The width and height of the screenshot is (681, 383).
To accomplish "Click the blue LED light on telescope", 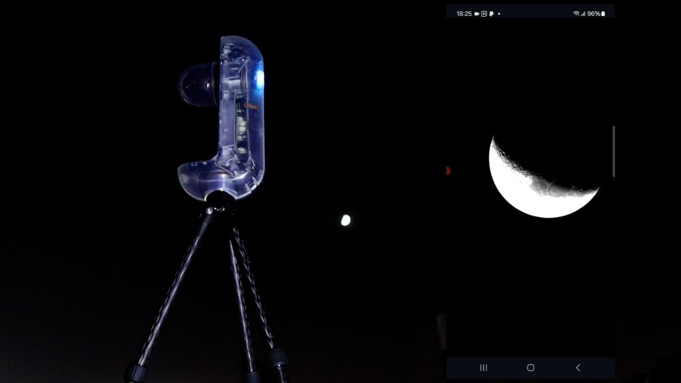I will tap(259, 78).
